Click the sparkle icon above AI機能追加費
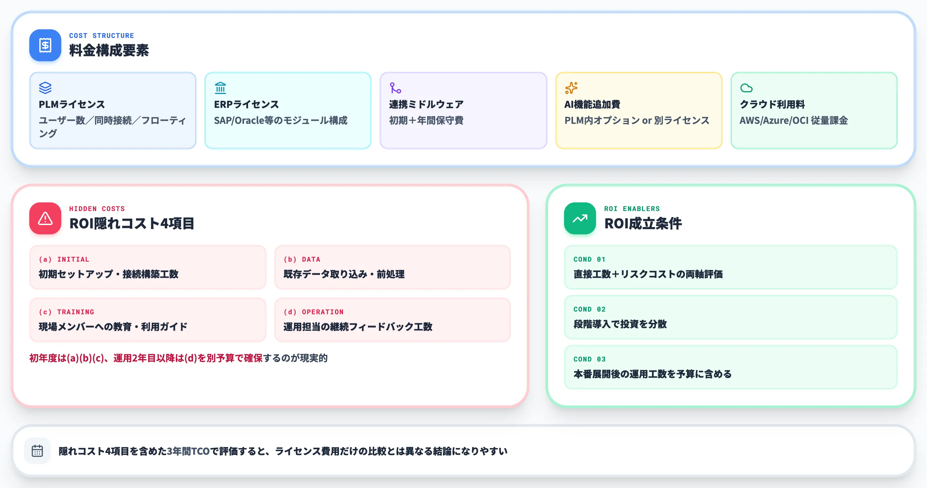 point(571,88)
